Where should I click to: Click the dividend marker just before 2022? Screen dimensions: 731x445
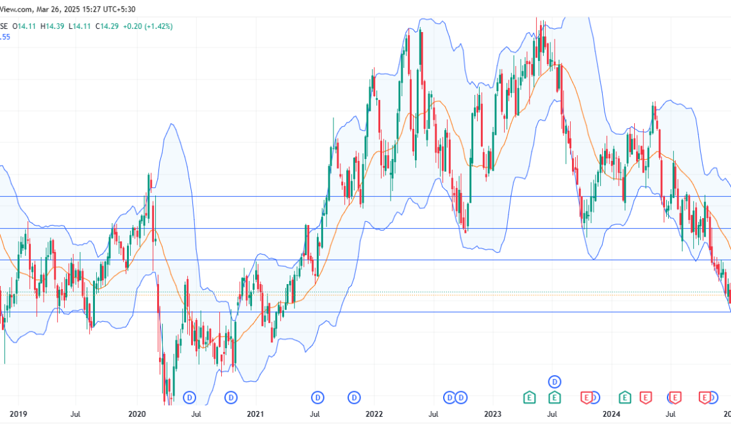pos(354,398)
